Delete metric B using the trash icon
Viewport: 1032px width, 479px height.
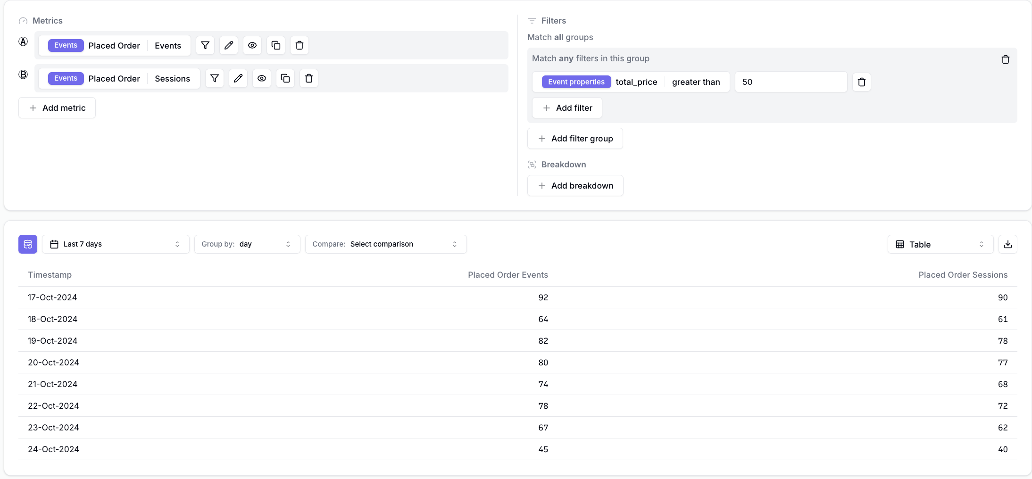[308, 78]
